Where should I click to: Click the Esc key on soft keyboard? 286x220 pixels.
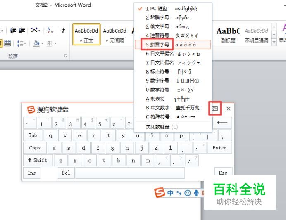[x=223, y=172]
